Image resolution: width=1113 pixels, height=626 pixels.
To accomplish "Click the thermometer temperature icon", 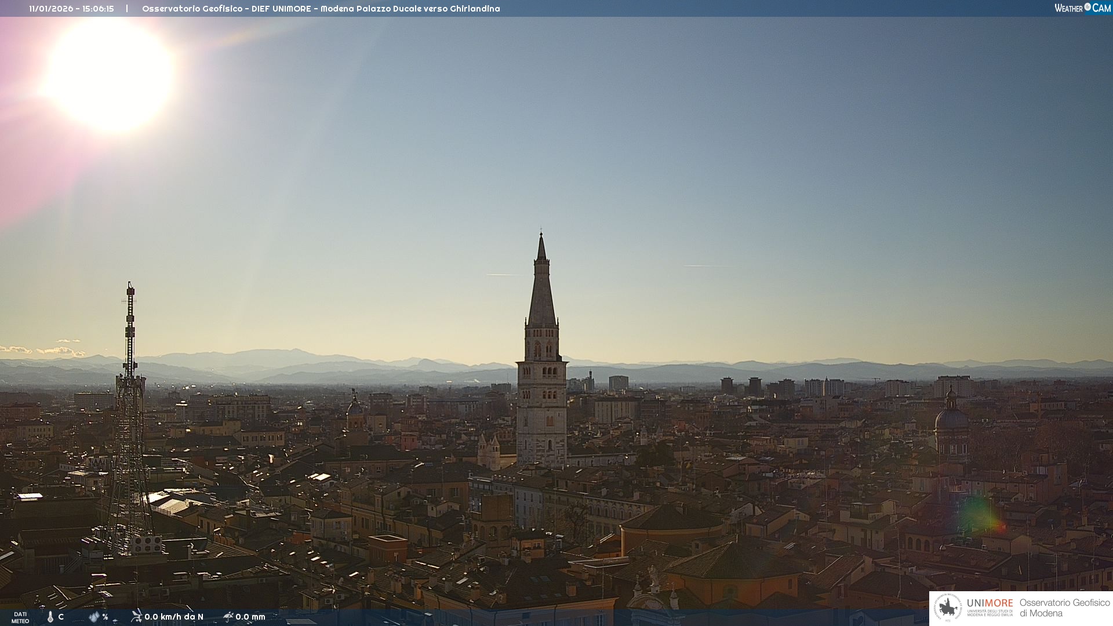I will [50, 617].
